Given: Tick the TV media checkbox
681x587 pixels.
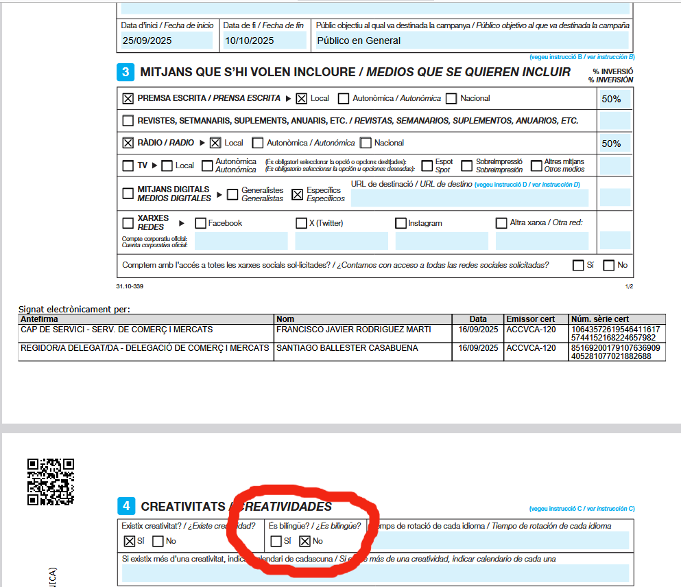Looking at the screenshot, I should (128, 165).
